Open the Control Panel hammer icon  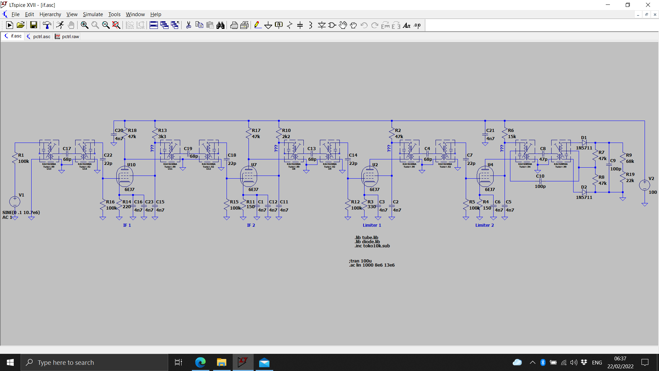47,25
